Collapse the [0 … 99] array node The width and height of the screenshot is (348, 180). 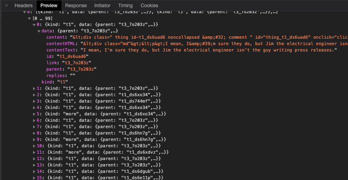point(30,19)
